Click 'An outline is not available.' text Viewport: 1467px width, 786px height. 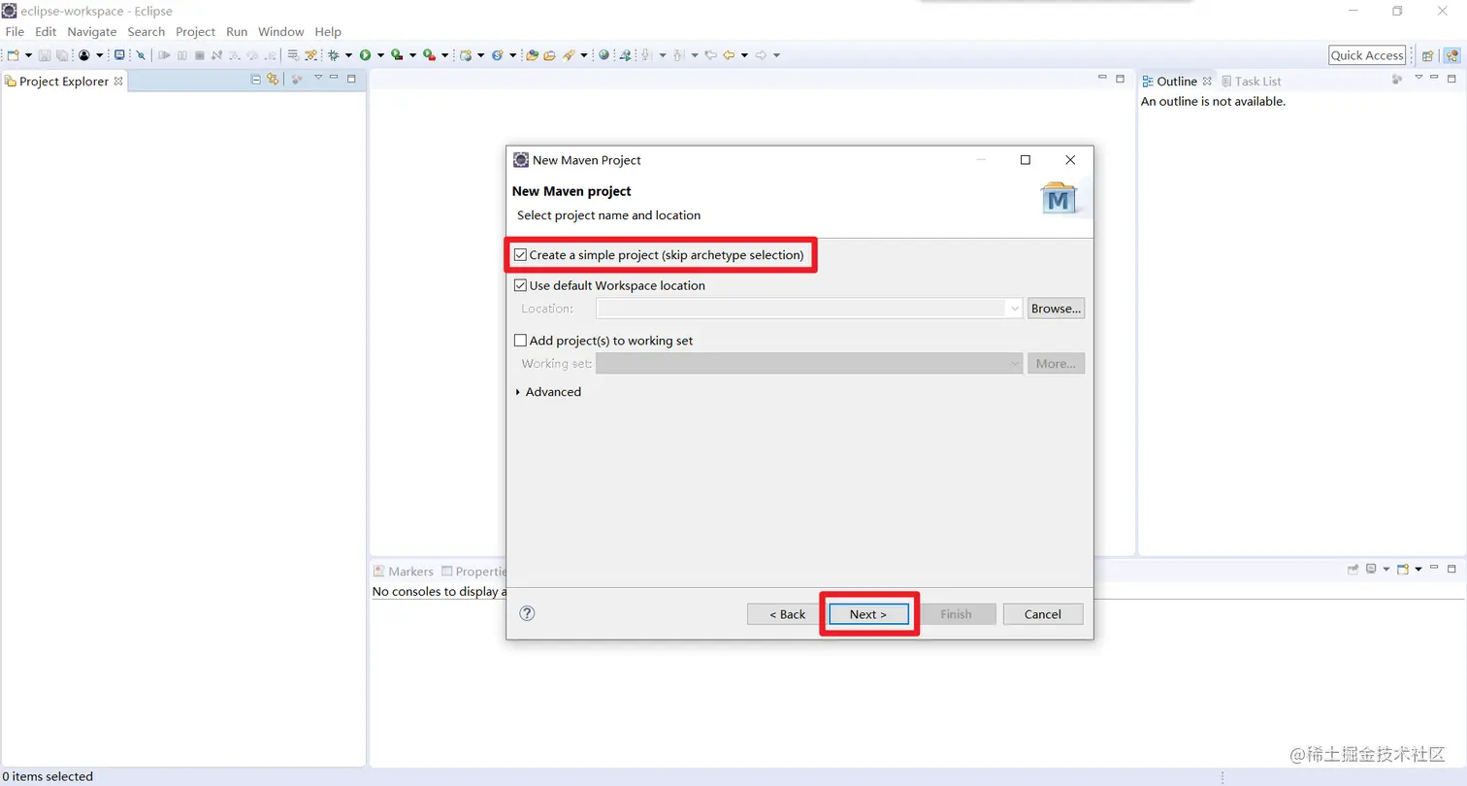pos(1213,101)
